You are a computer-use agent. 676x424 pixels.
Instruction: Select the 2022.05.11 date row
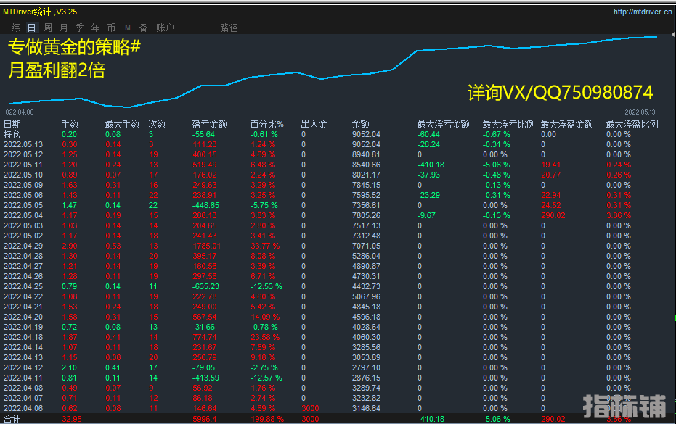point(23,165)
